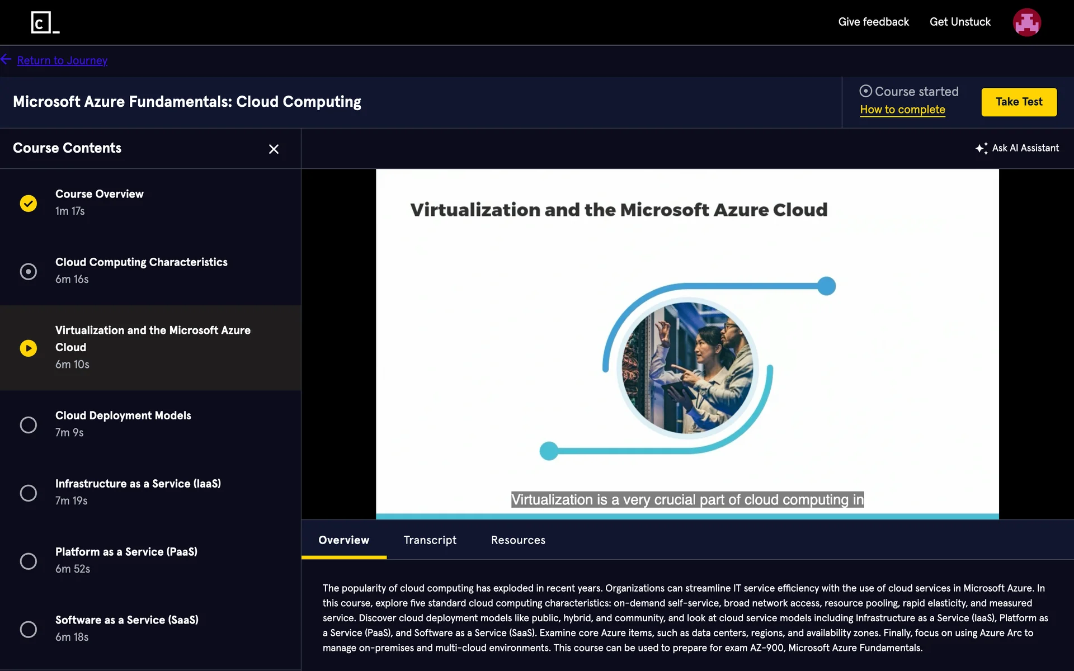The image size is (1074, 671).
Task: Click the Give feedback link
Action: (x=873, y=22)
